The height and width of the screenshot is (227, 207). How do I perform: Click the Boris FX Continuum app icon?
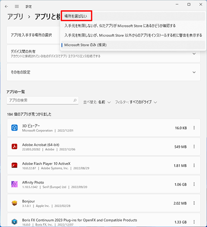14,222
